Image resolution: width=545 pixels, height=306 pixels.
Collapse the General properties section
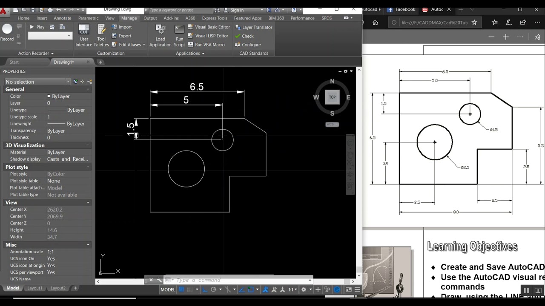88,89
